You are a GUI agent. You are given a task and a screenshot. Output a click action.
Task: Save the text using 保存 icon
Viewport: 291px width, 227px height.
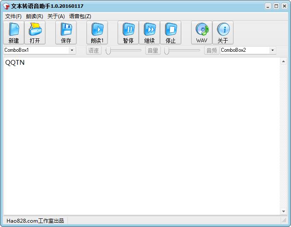pyautogui.click(x=66, y=33)
